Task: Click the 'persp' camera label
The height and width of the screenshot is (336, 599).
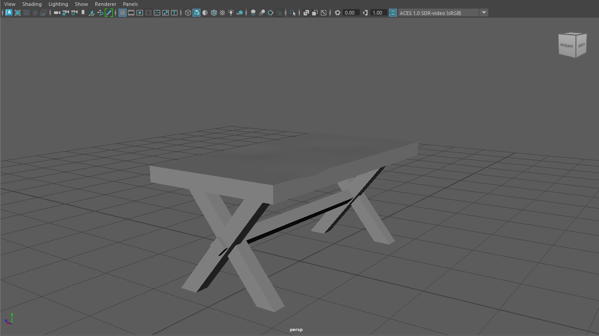Action: point(296,330)
